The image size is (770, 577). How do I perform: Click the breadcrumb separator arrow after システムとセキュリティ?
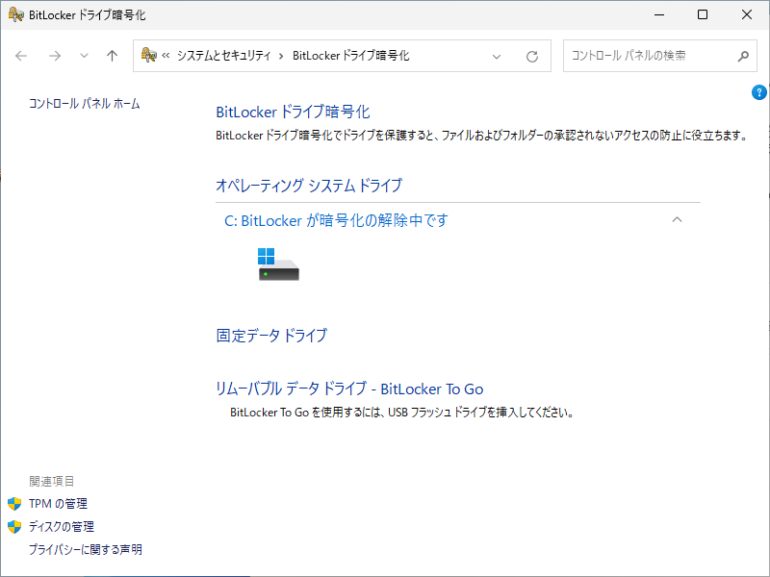tap(281, 57)
